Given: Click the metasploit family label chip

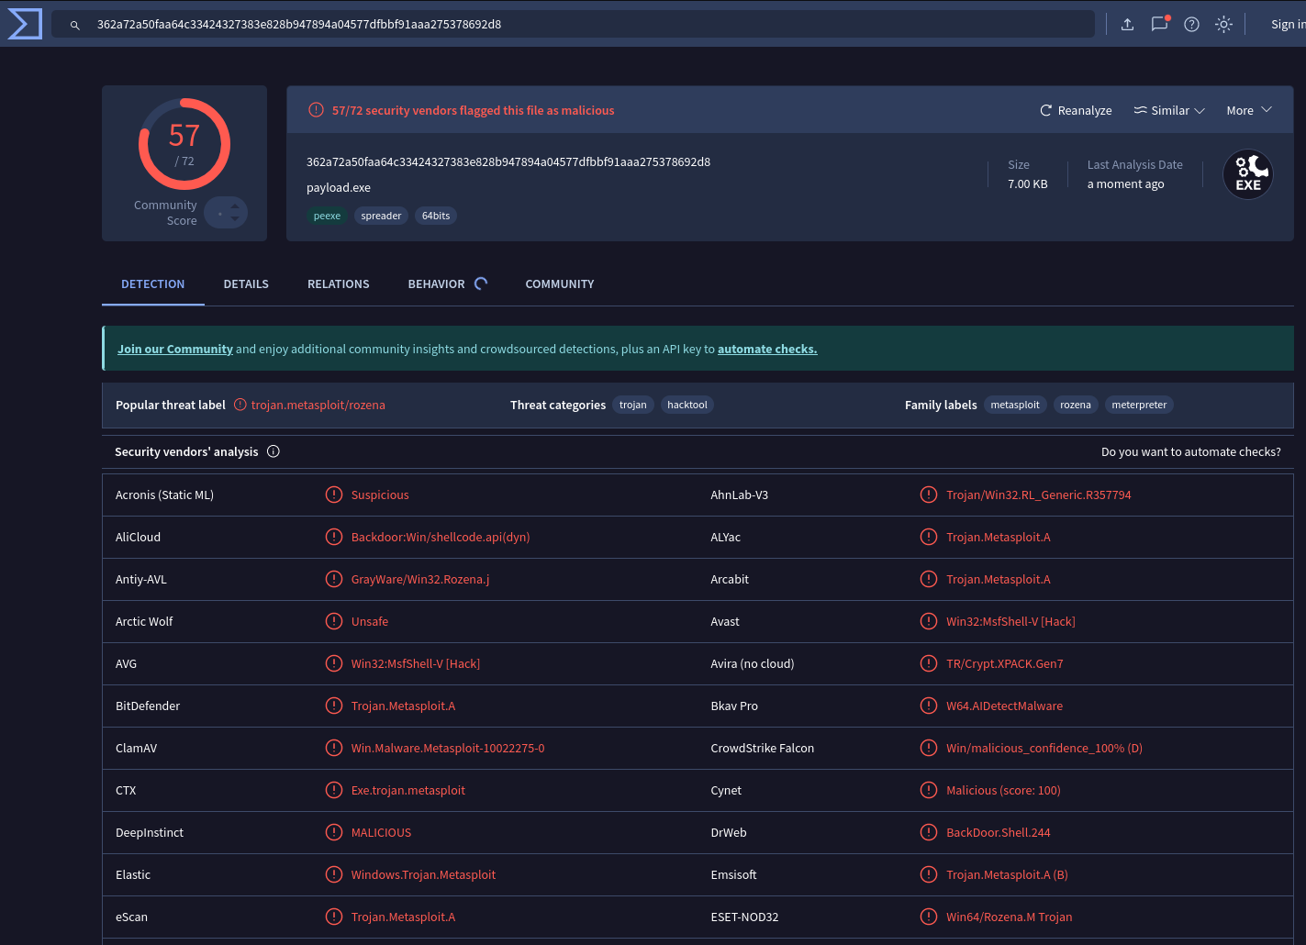Looking at the screenshot, I should pyautogui.click(x=1015, y=405).
